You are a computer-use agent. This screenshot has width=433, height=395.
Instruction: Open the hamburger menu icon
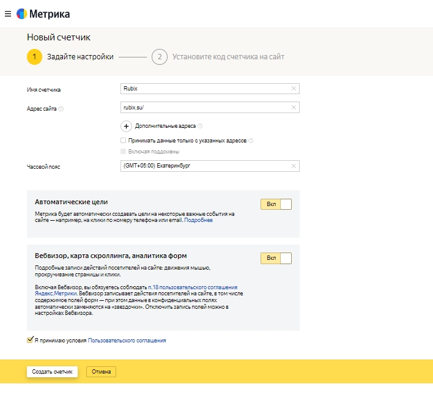(8, 13)
